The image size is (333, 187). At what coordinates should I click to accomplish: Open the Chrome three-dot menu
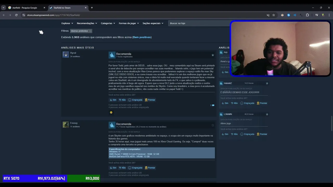[329, 15]
